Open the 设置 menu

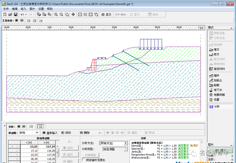point(41,9)
